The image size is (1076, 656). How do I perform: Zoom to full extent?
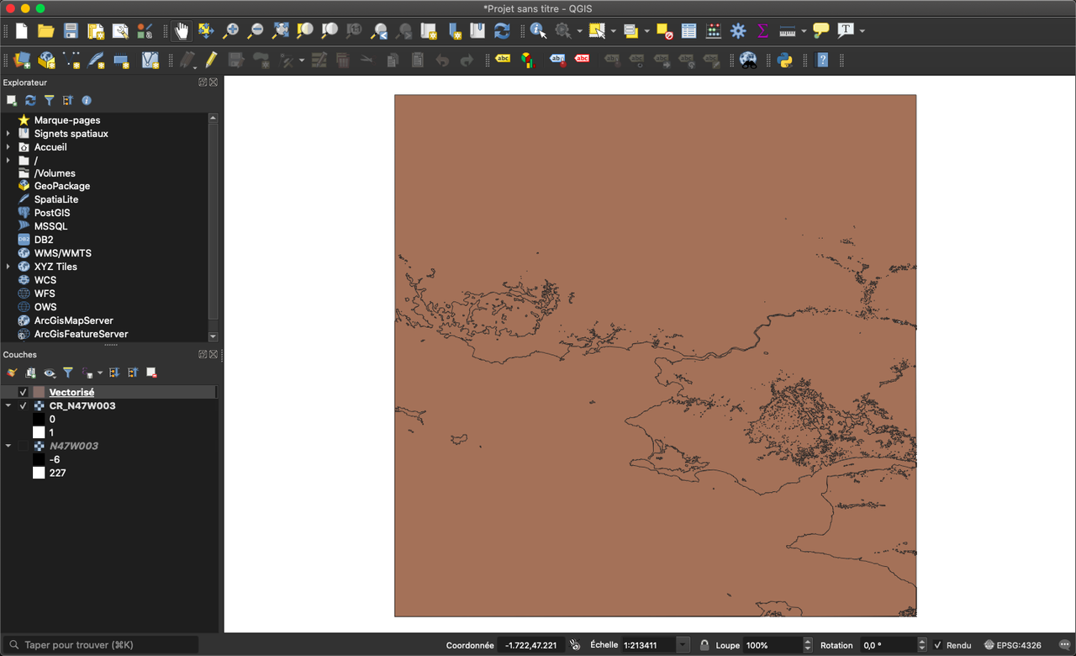[x=281, y=31]
